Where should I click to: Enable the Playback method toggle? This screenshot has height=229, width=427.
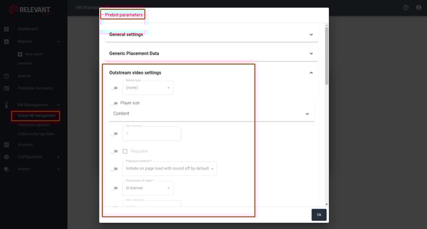(x=114, y=169)
